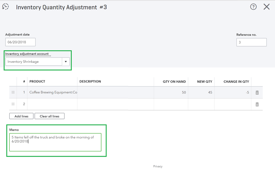Click the Reference no. input field
This screenshot has width=275, height=177.
(x=251, y=42)
